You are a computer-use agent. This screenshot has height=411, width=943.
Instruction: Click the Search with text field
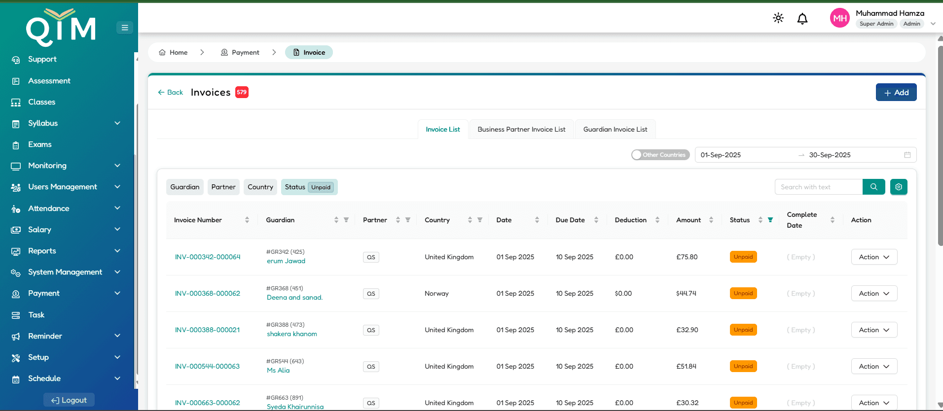pos(818,187)
